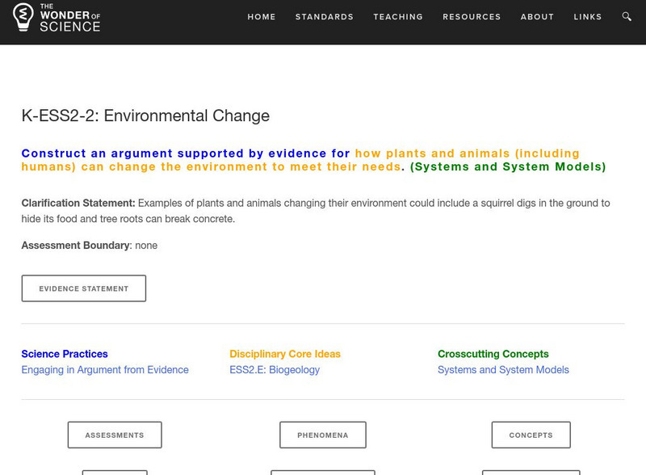
Task: Open the ESS2.E: Biogeology link
Action: [275, 370]
